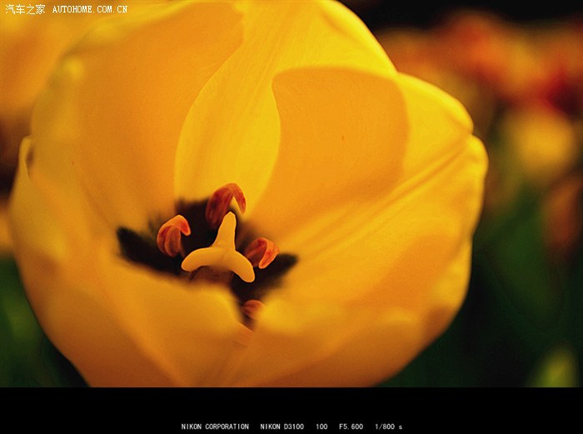Open the AUTOHOME.COM.CN watermark link
Image resolution: width=583 pixels, height=434 pixels.
90,10
